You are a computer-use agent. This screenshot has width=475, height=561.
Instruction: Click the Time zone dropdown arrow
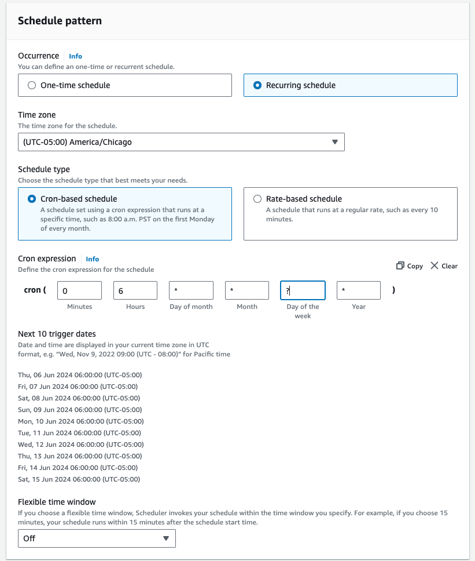(336, 141)
